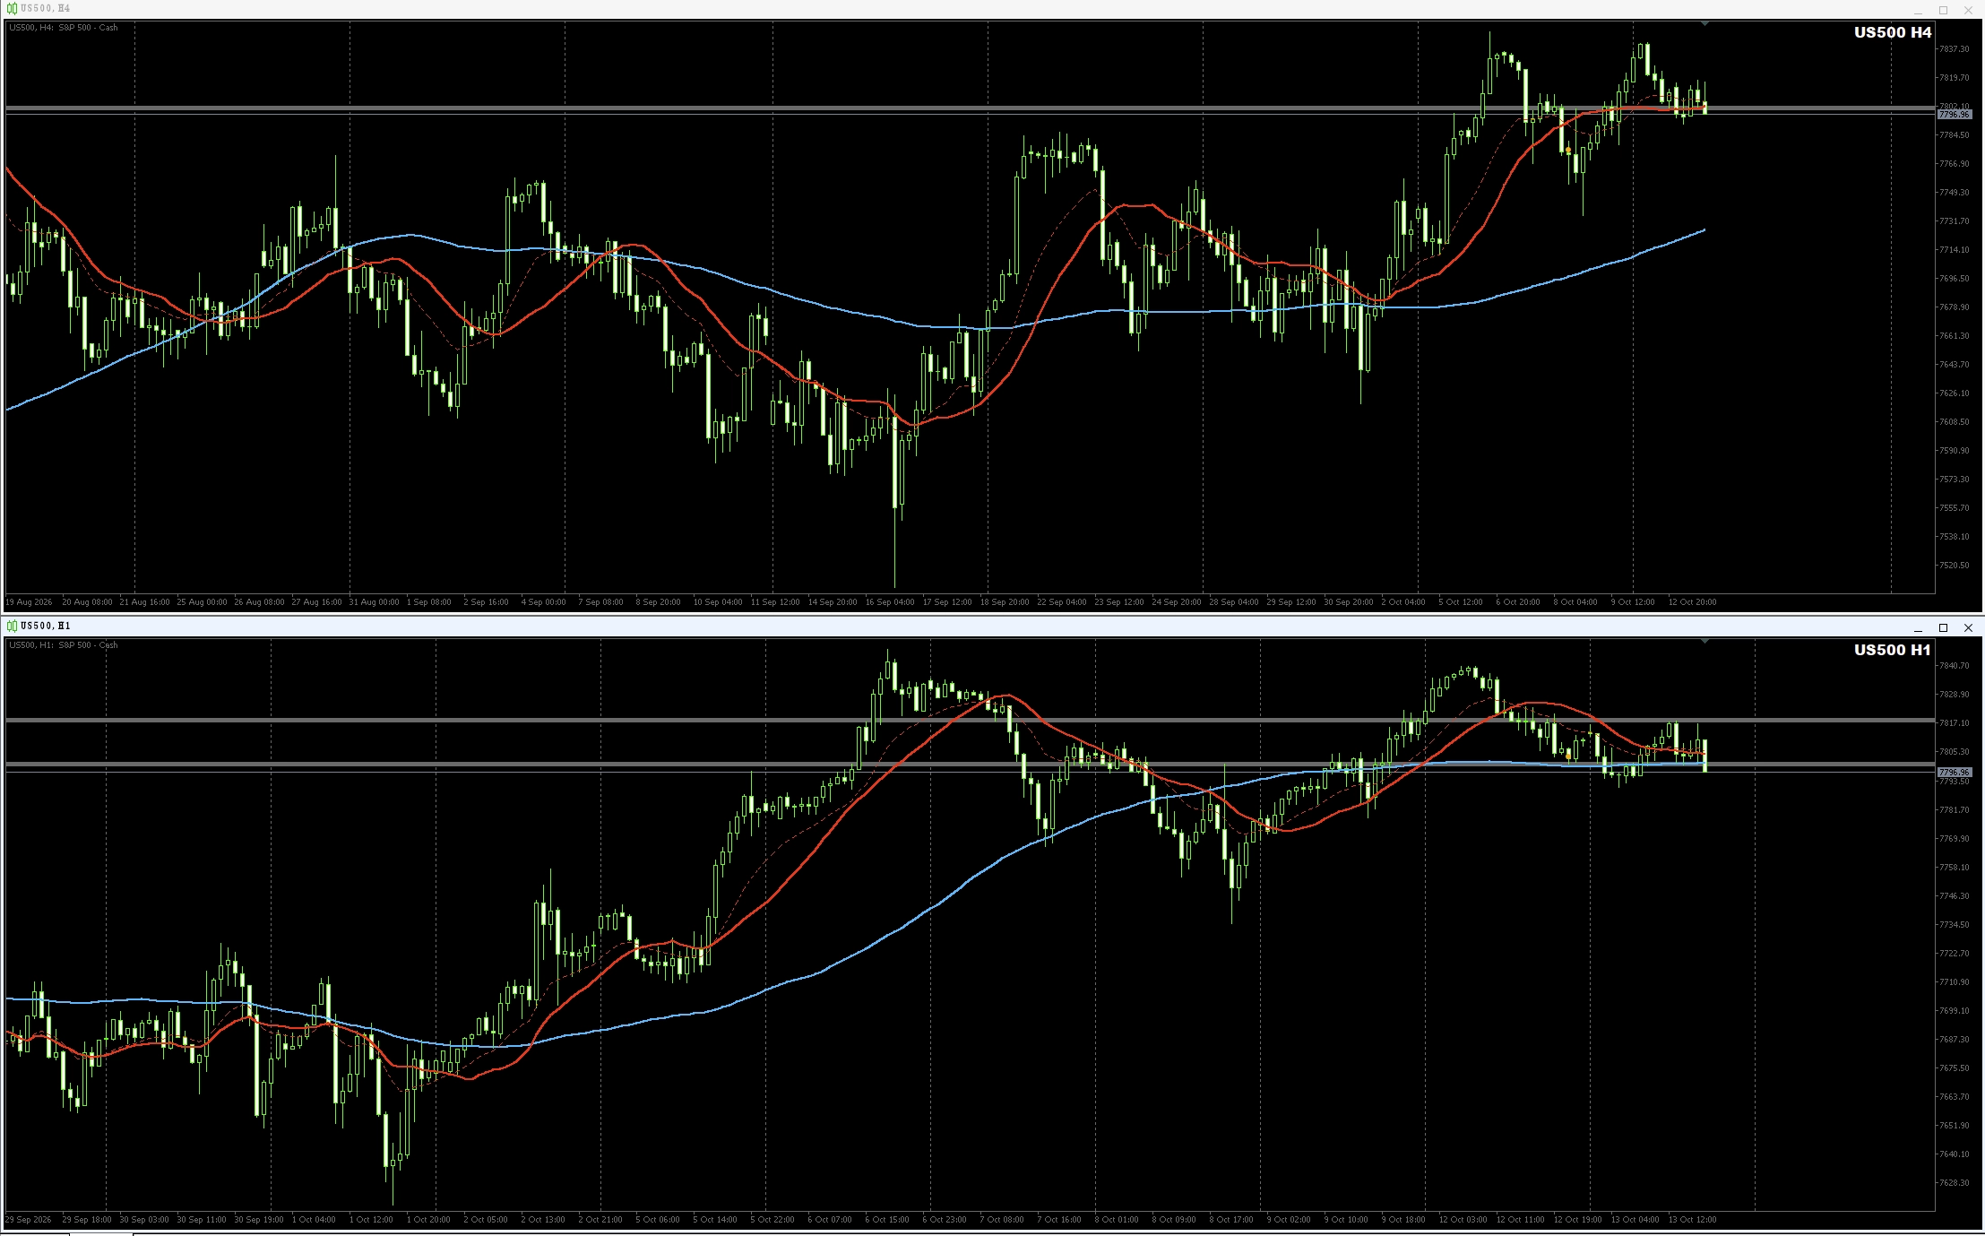Click 'US500, H1: S&P 500 - Cash' chart description

coord(64,645)
